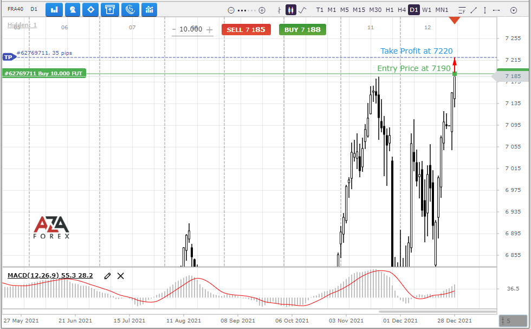Image resolution: width=531 pixels, height=329 pixels.
Task: Click the blue dollar coin icon
Action: click(130, 10)
